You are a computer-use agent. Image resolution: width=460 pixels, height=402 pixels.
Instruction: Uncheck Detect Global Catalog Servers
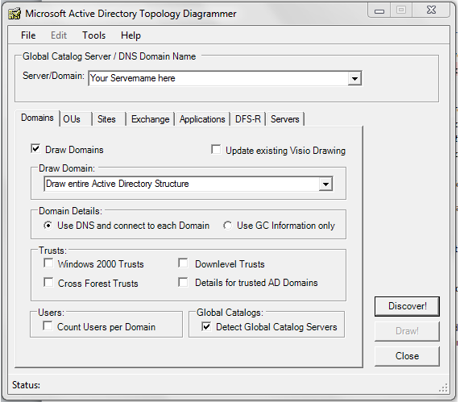(x=206, y=326)
